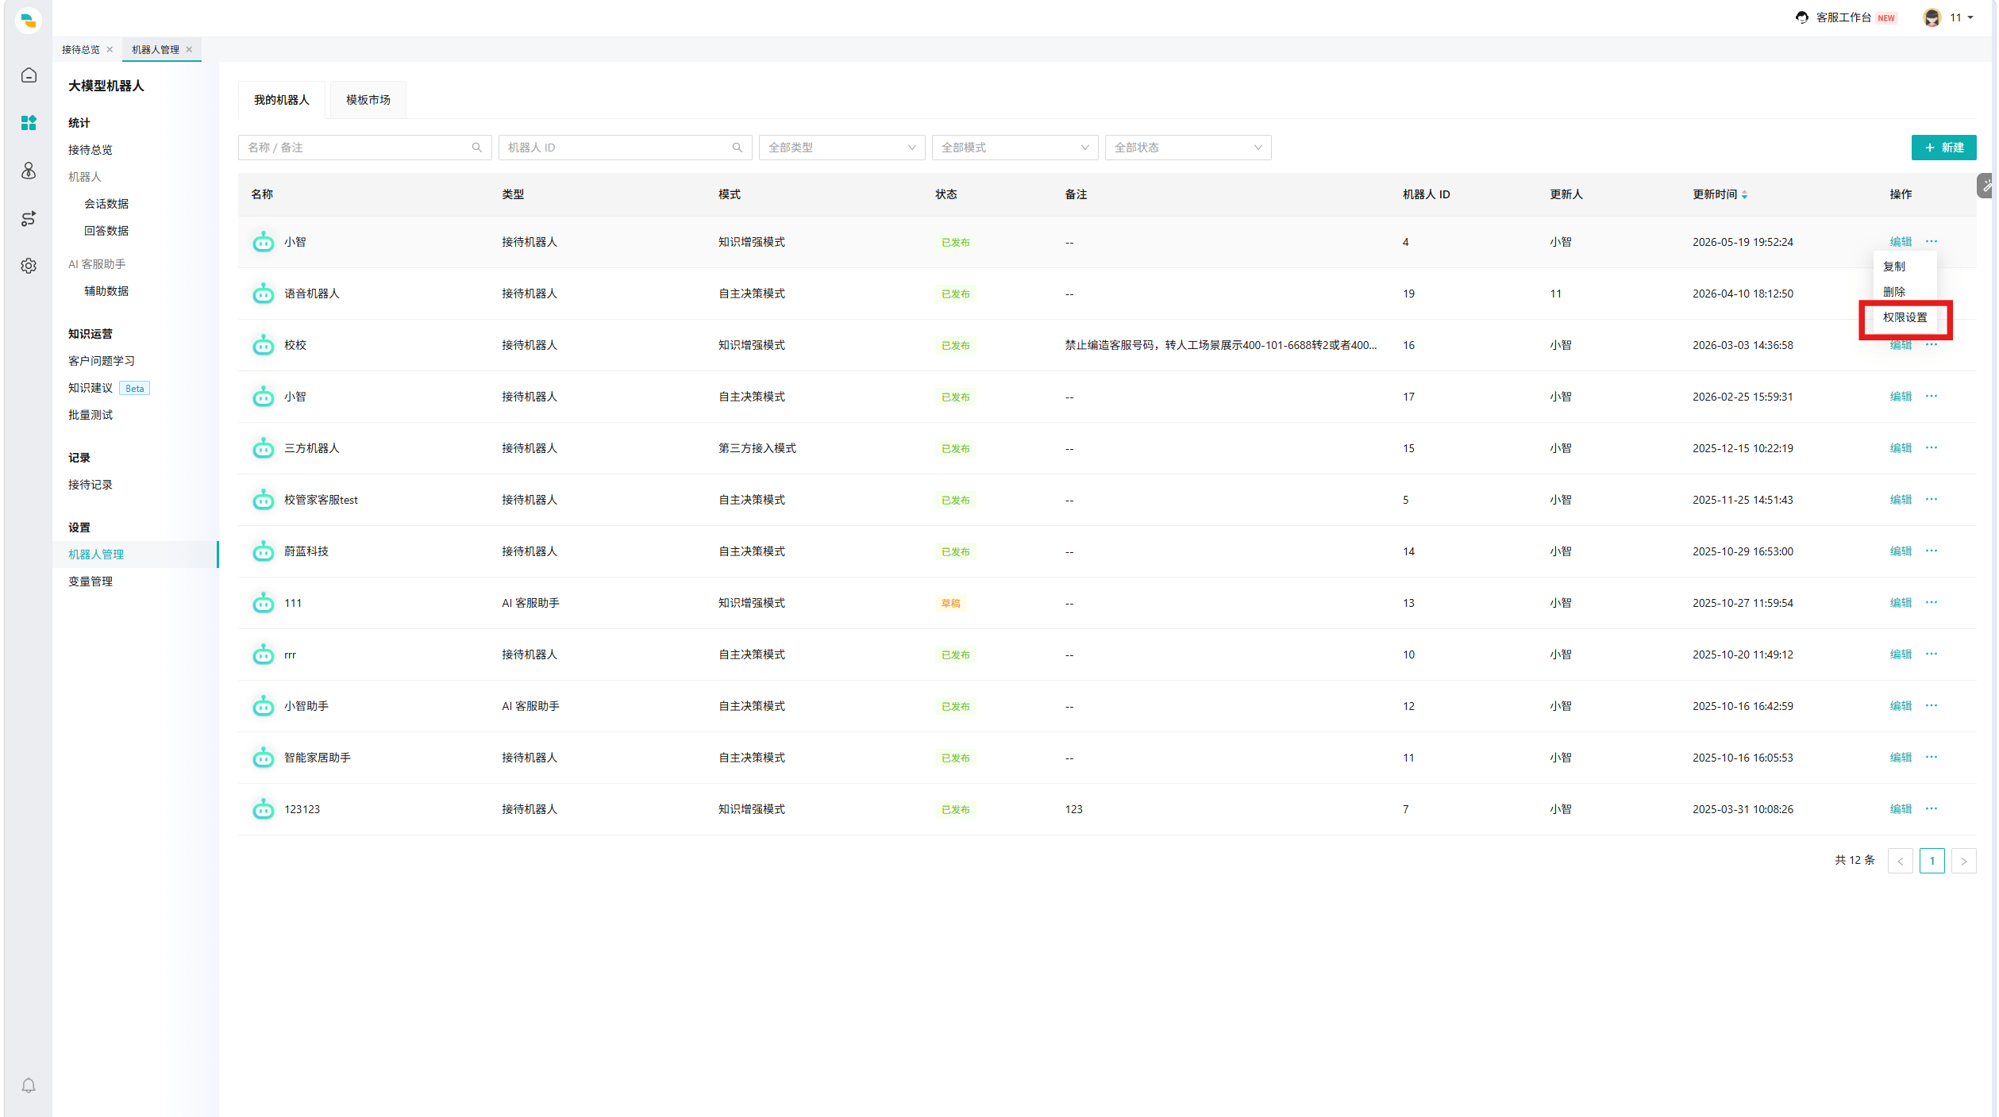The width and height of the screenshot is (1999, 1117).
Task: Sort by 更新时间 column
Action: click(1720, 194)
